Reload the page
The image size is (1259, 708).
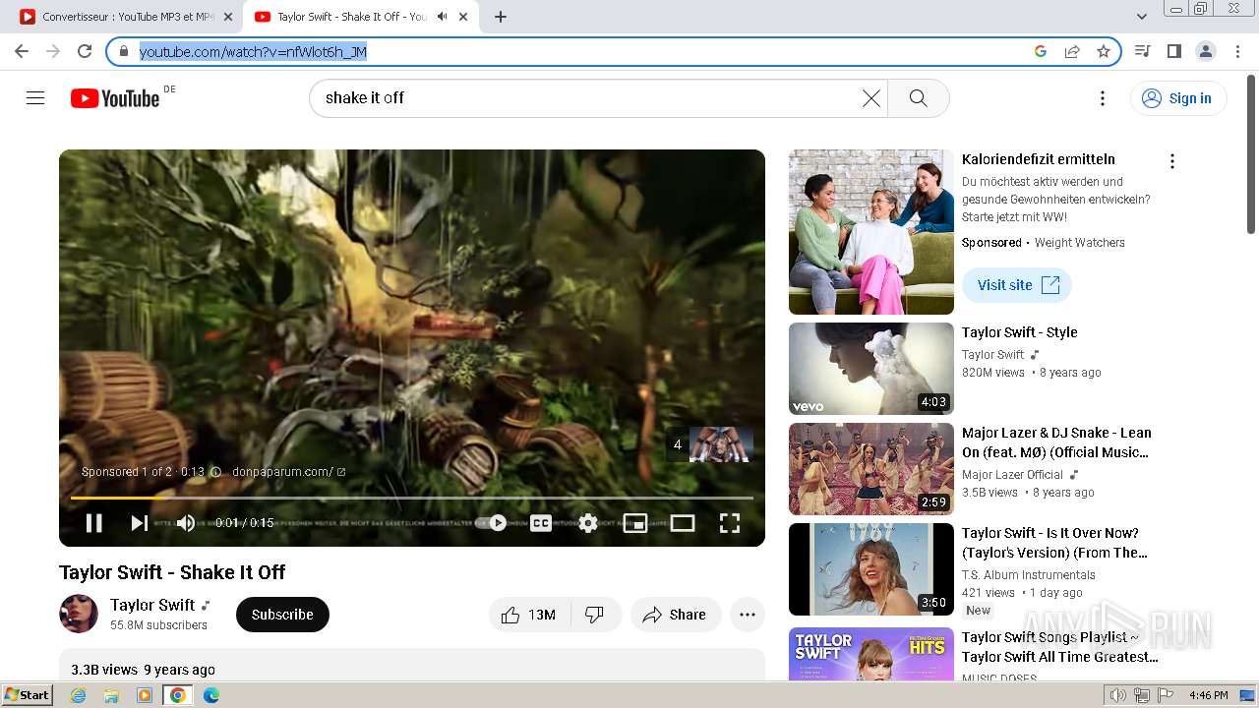[85, 51]
